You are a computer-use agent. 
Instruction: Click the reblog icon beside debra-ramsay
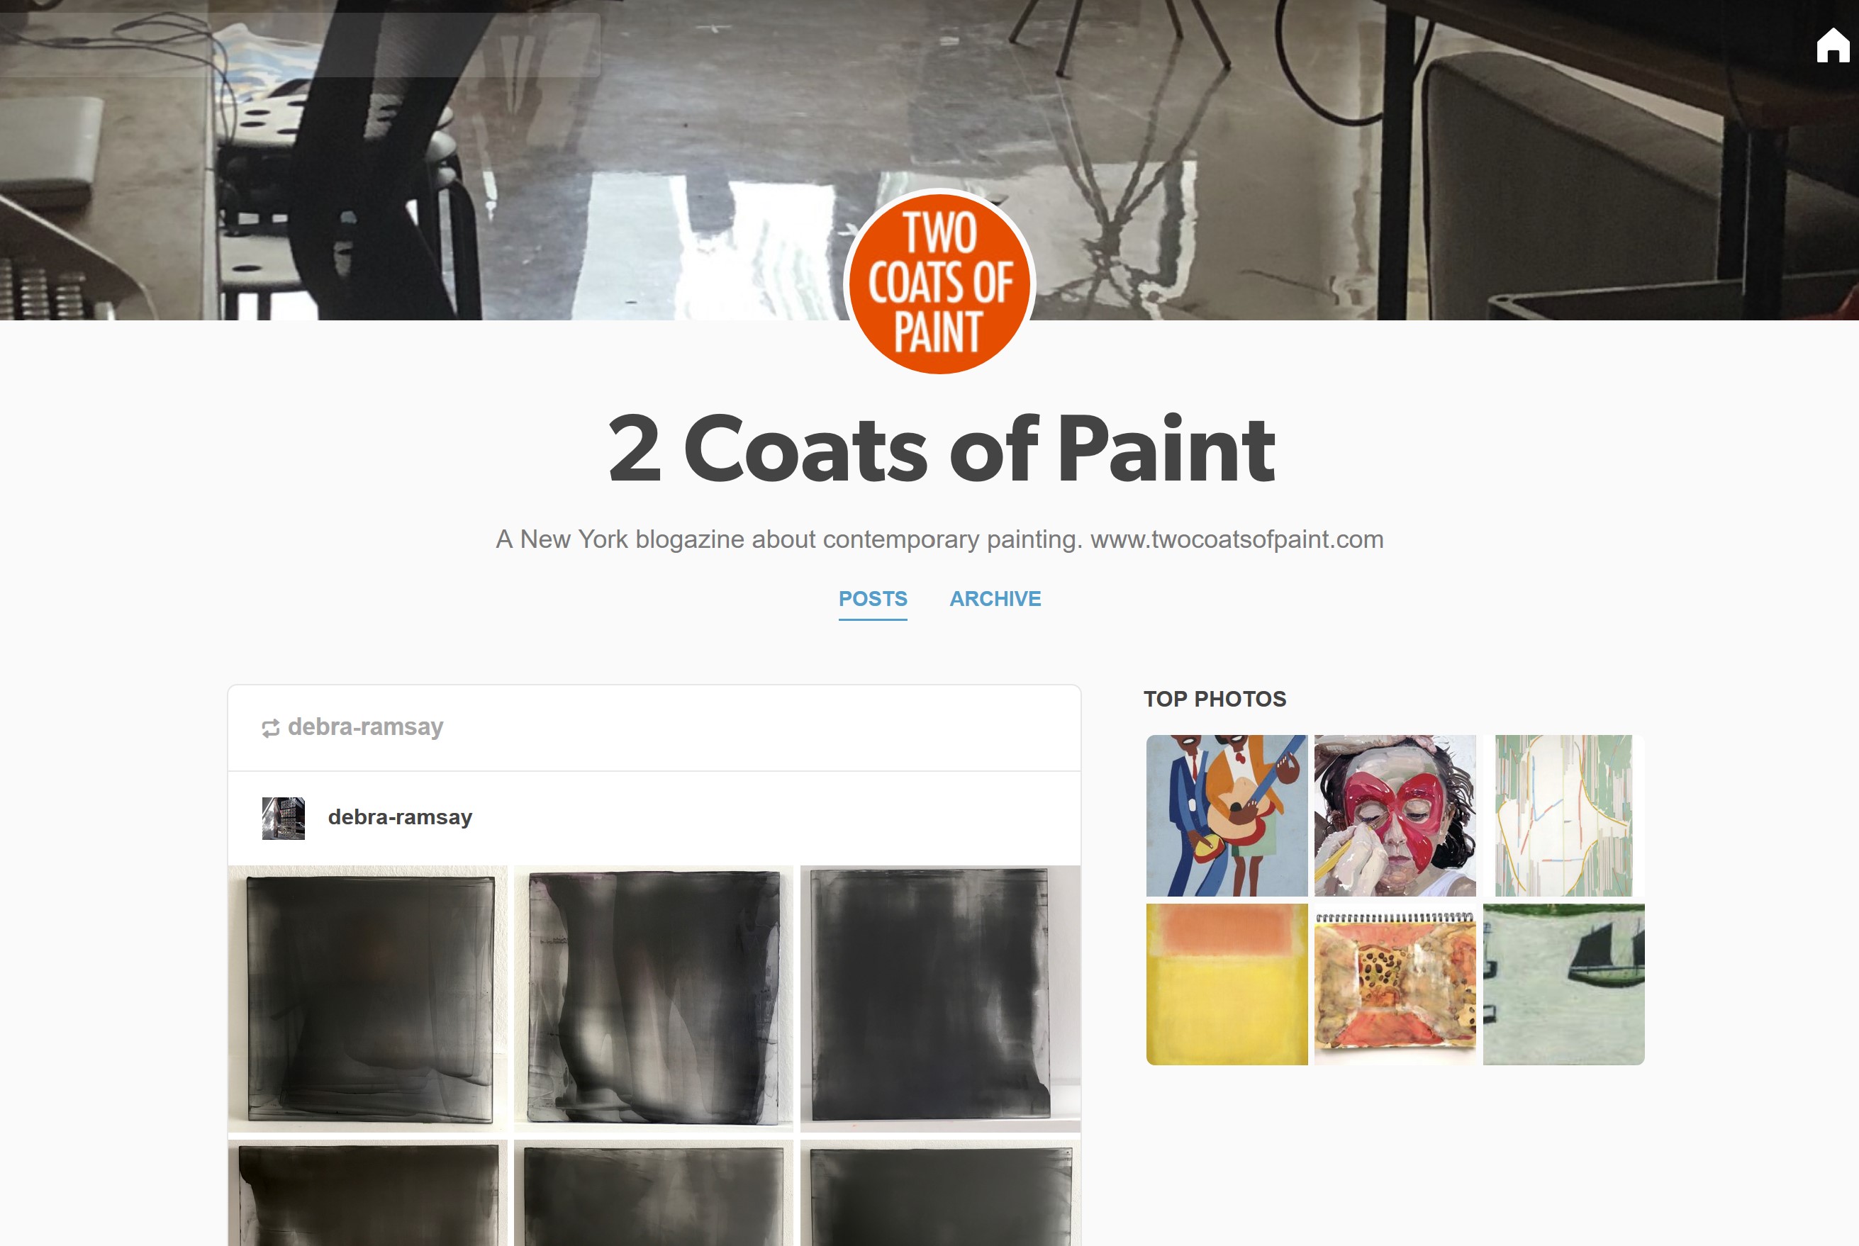coord(270,728)
